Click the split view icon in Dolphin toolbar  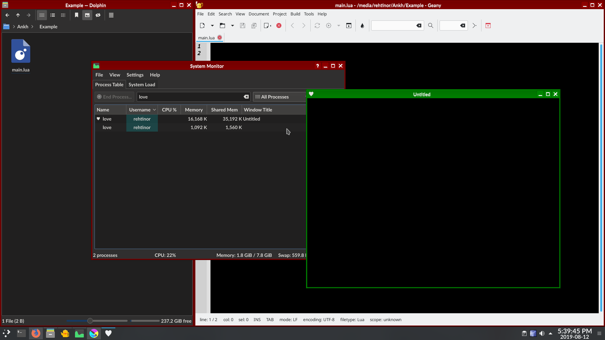click(63, 15)
